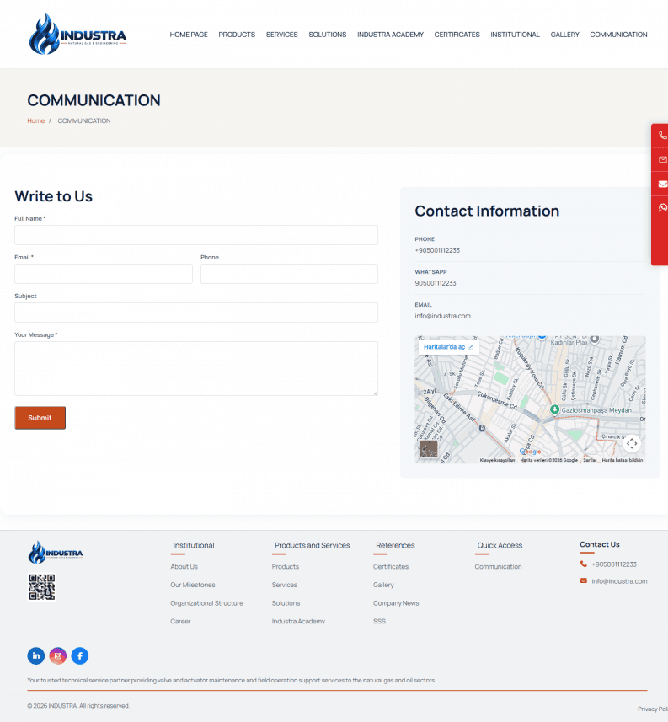Click phone number under PHONE heading
This screenshot has width=668, height=722.
click(437, 250)
